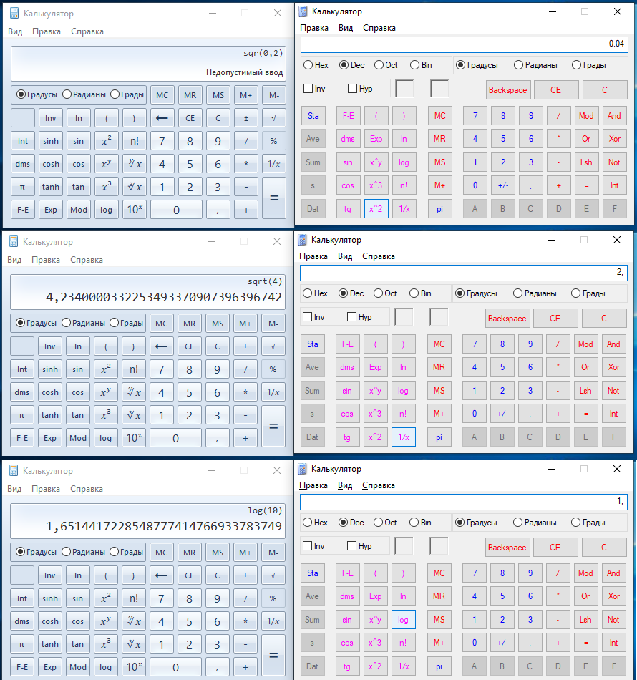Click the pi button in the calculator displaying 1,
Viewport: 637px width, 680px height.
(439, 666)
